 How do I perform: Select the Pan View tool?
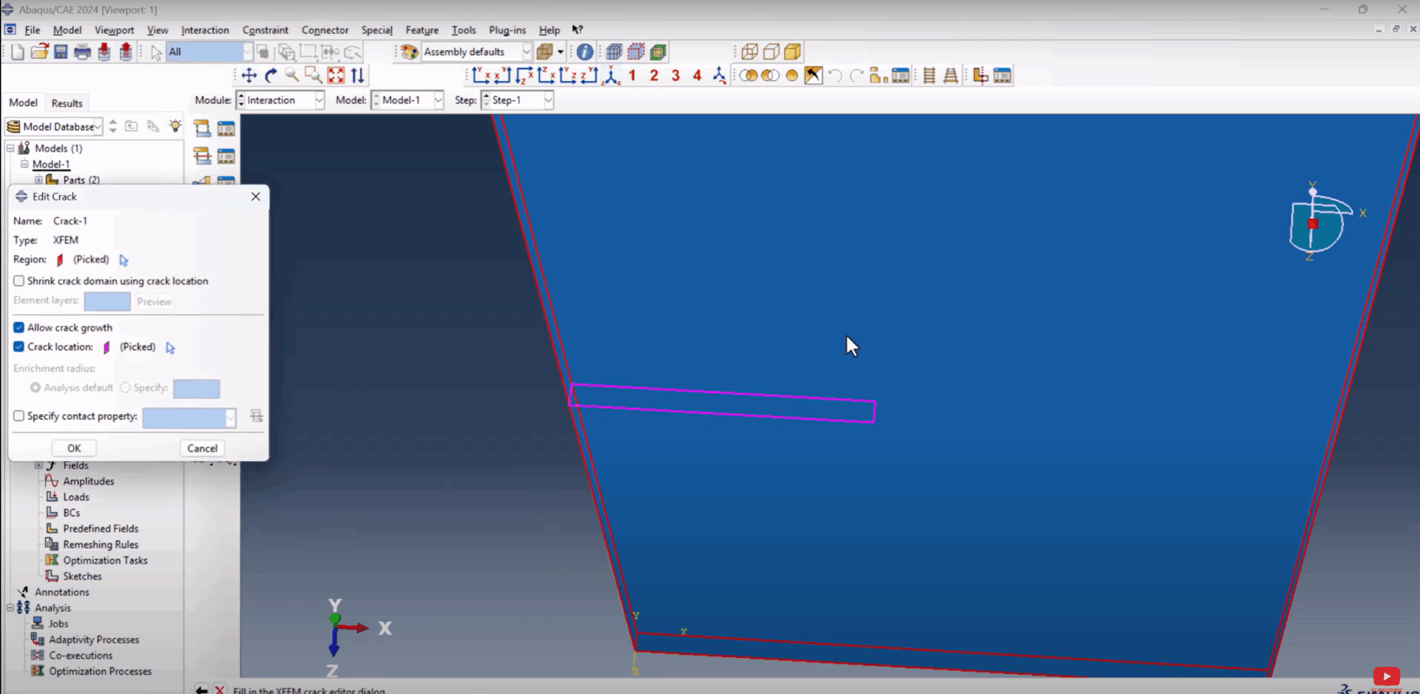pyautogui.click(x=250, y=75)
